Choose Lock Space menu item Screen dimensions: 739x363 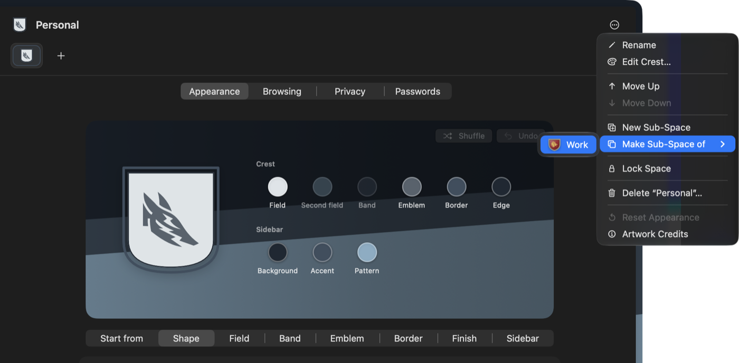point(668,168)
